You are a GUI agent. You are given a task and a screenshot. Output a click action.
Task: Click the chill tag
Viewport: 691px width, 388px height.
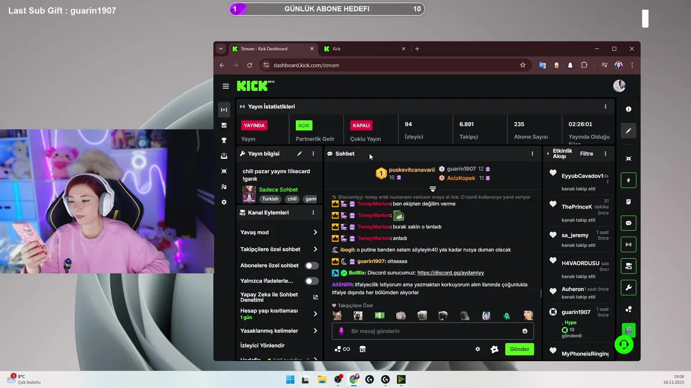(292, 199)
